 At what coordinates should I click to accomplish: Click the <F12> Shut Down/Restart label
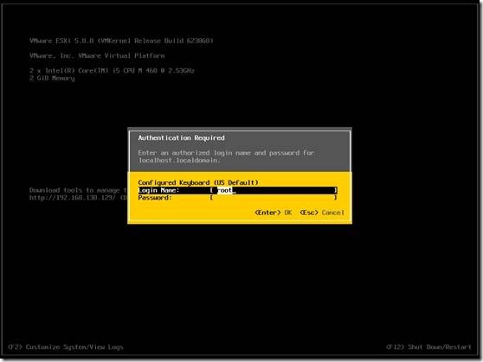428,347
